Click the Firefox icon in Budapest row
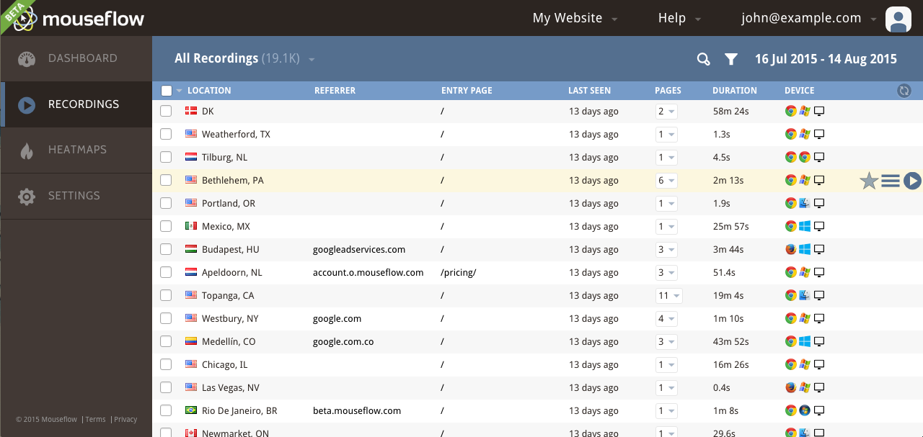The width and height of the screenshot is (923, 437). click(791, 249)
